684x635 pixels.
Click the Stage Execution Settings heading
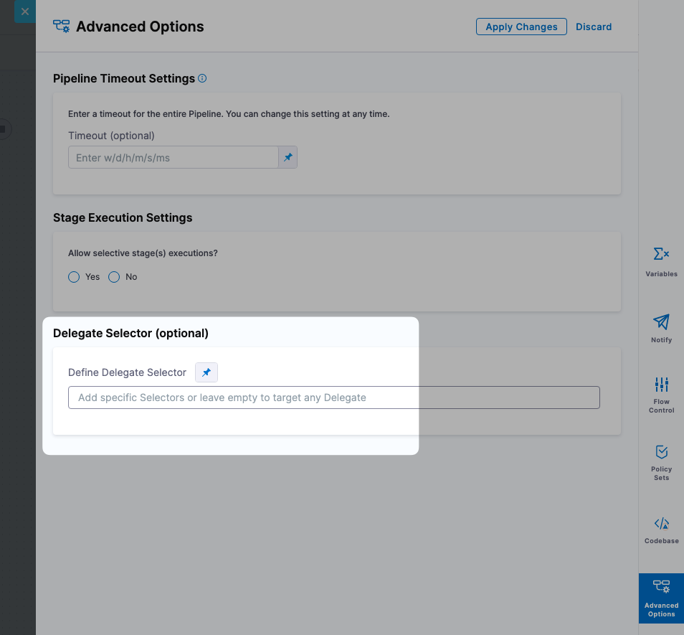pyautogui.click(x=123, y=217)
